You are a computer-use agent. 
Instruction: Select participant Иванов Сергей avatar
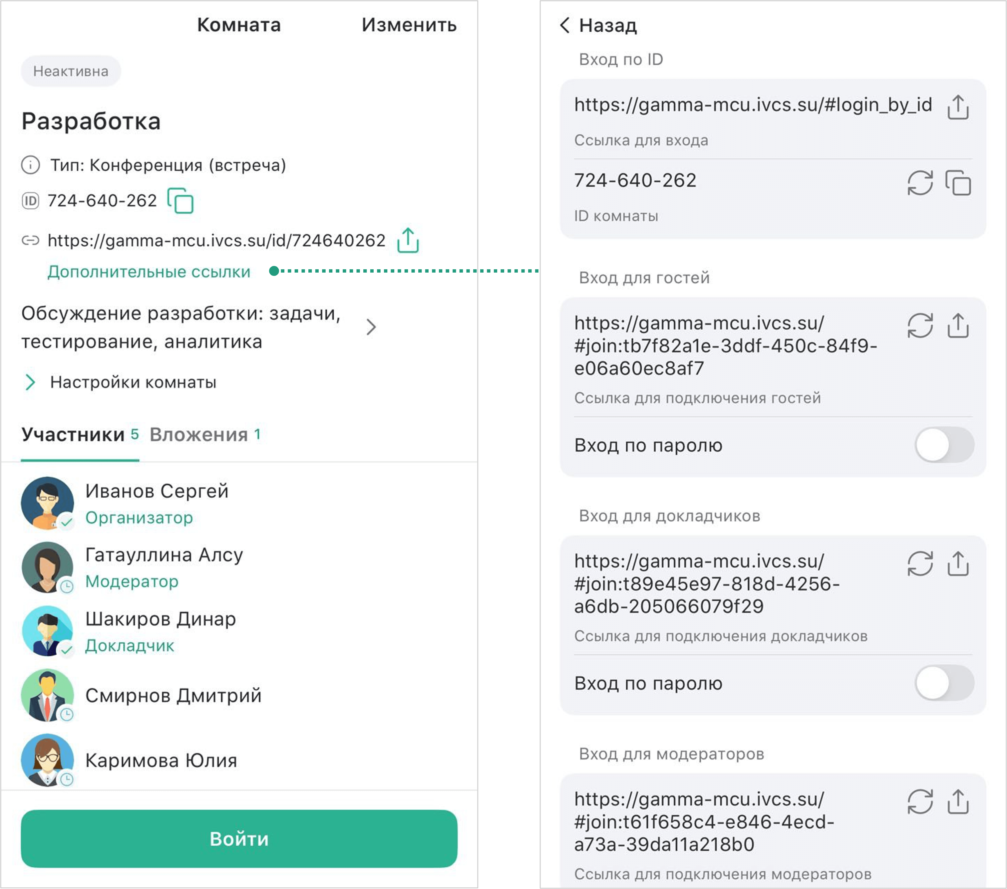[x=47, y=503]
